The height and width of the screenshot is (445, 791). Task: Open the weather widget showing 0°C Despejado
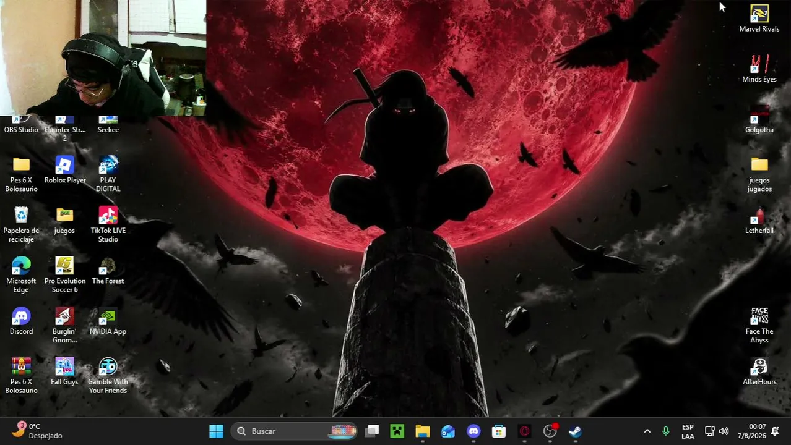click(38, 431)
